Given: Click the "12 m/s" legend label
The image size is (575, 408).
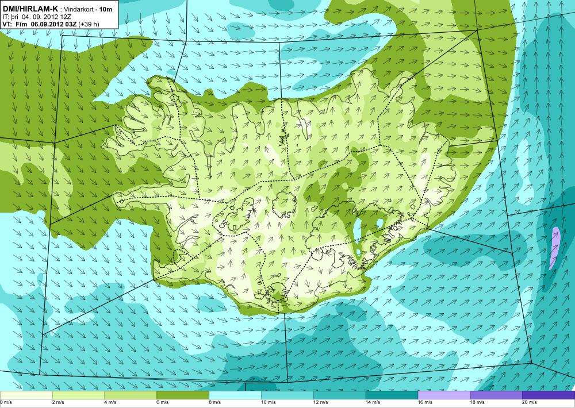Looking at the screenshot, I should [321, 402].
